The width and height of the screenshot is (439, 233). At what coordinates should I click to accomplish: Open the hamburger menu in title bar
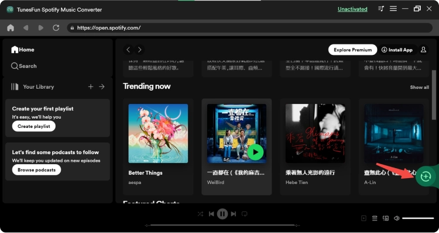[x=393, y=9]
